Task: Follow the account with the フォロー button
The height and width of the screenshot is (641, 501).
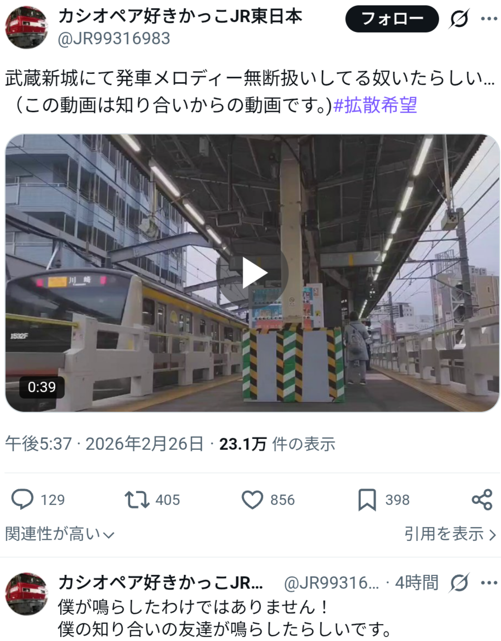Action: [392, 19]
